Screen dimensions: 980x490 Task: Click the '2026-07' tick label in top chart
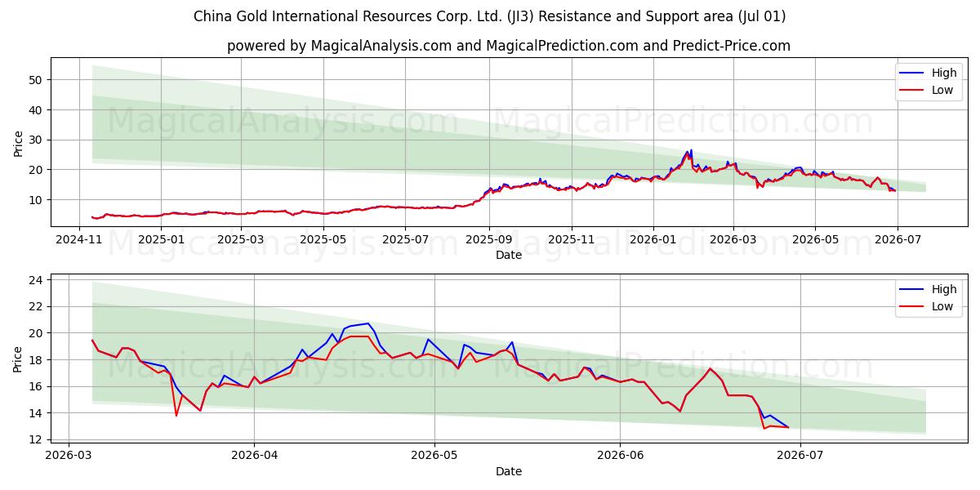(897, 239)
